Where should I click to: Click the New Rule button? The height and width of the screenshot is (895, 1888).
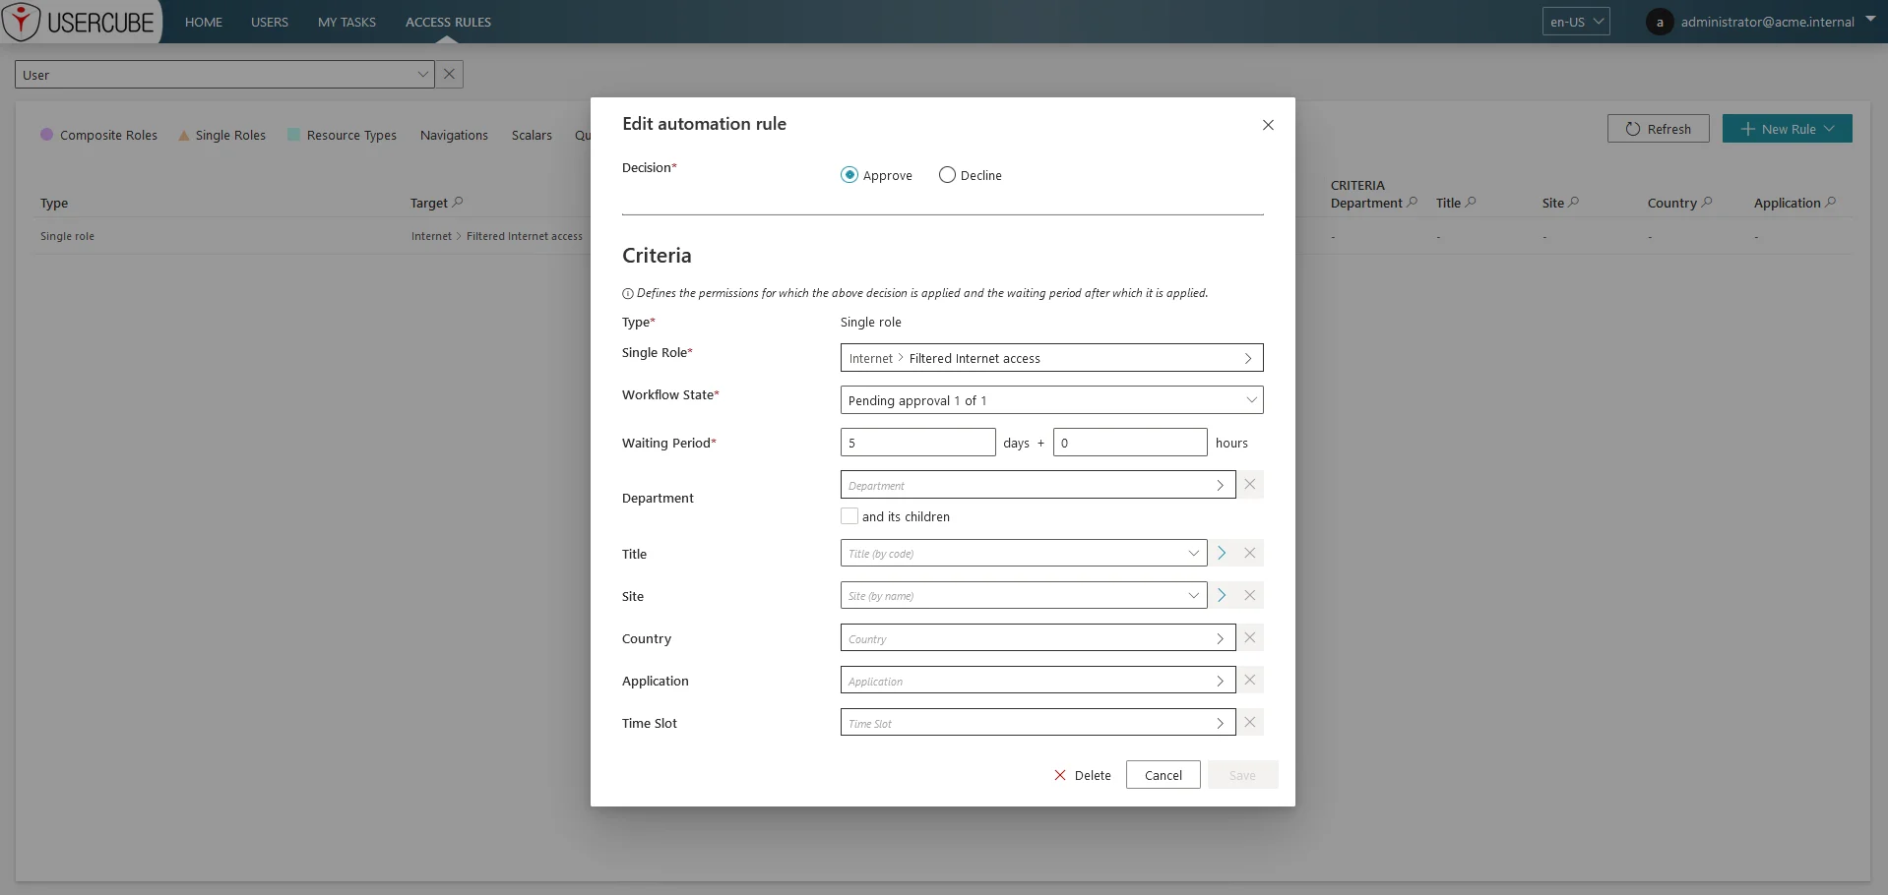click(x=1788, y=129)
